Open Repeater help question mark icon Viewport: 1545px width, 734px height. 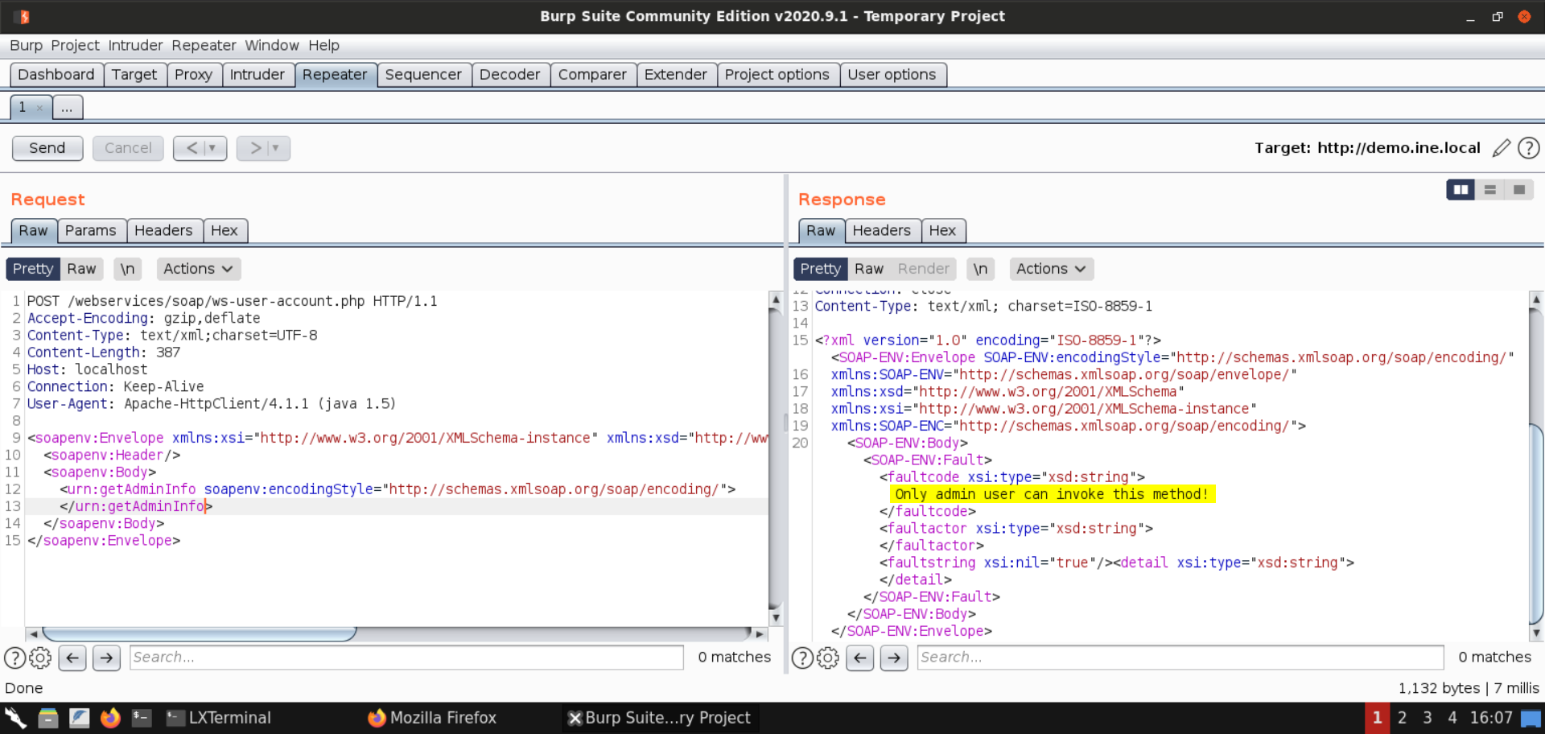tap(1528, 148)
